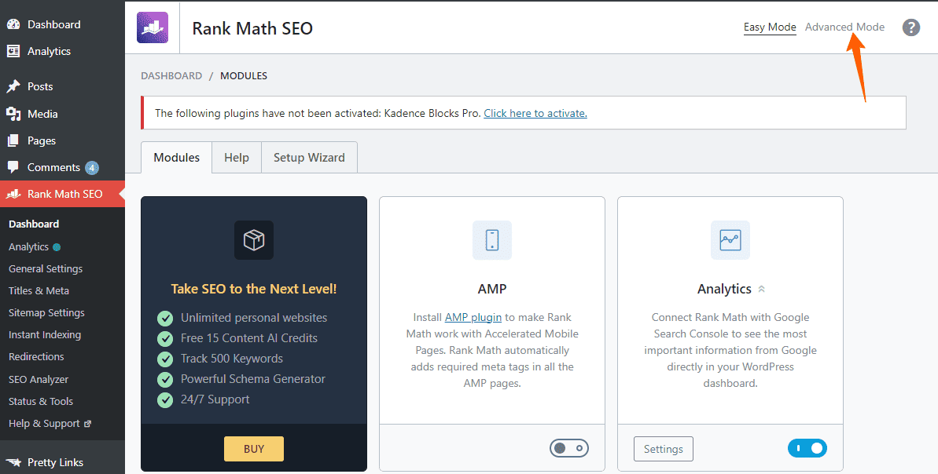938x474 pixels.
Task: Click the Pretty Links star icon
Action: 13,462
